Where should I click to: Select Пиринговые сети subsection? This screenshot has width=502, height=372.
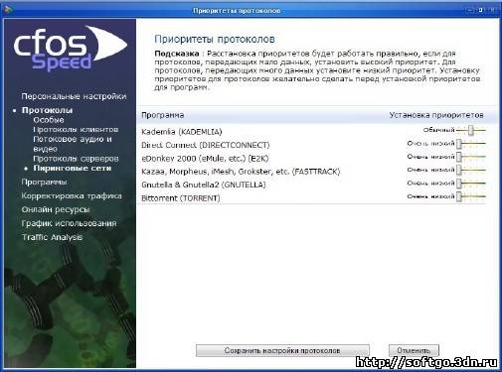pyautogui.click(x=73, y=168)
